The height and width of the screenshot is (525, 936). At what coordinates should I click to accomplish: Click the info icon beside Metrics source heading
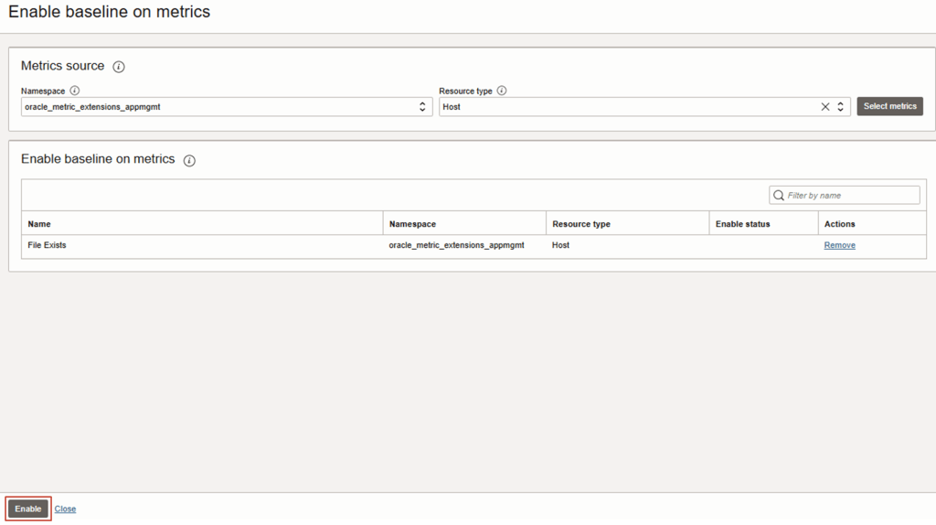pyautogui.click(x=119, y=67)
